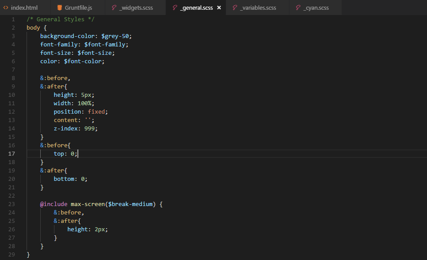427x260 pixels.
Task: Click the max-screen mixin name
Action: pos(88,204)
